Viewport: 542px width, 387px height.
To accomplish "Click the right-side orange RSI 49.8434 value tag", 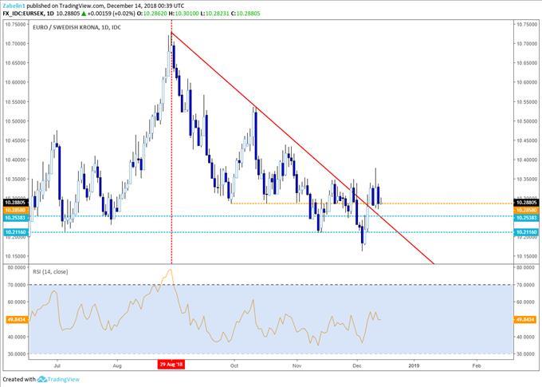I will point(524,319).
